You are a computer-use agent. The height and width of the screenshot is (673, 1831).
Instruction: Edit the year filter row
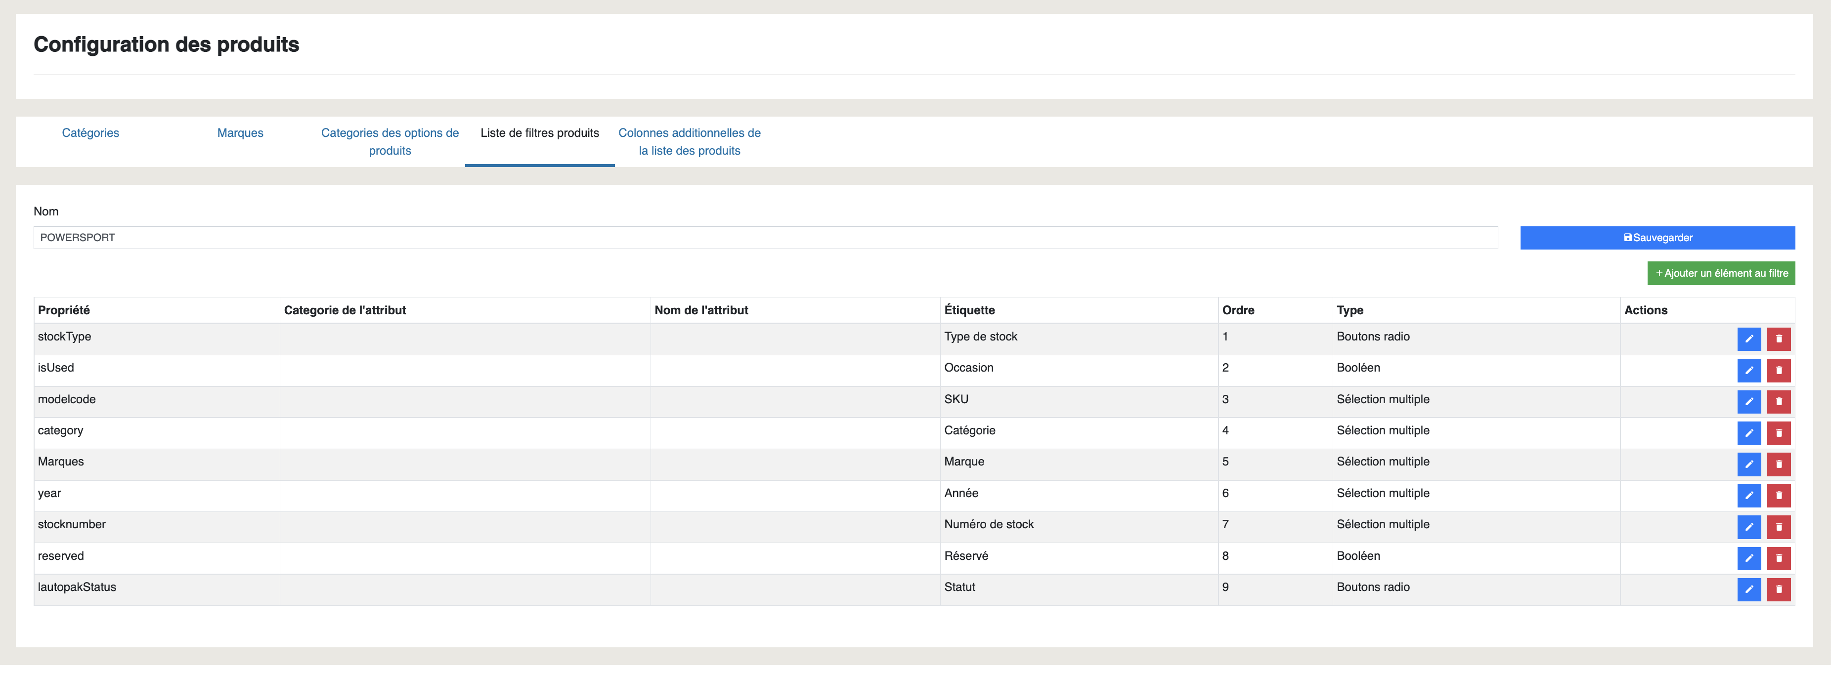[x=1748, y=495]
